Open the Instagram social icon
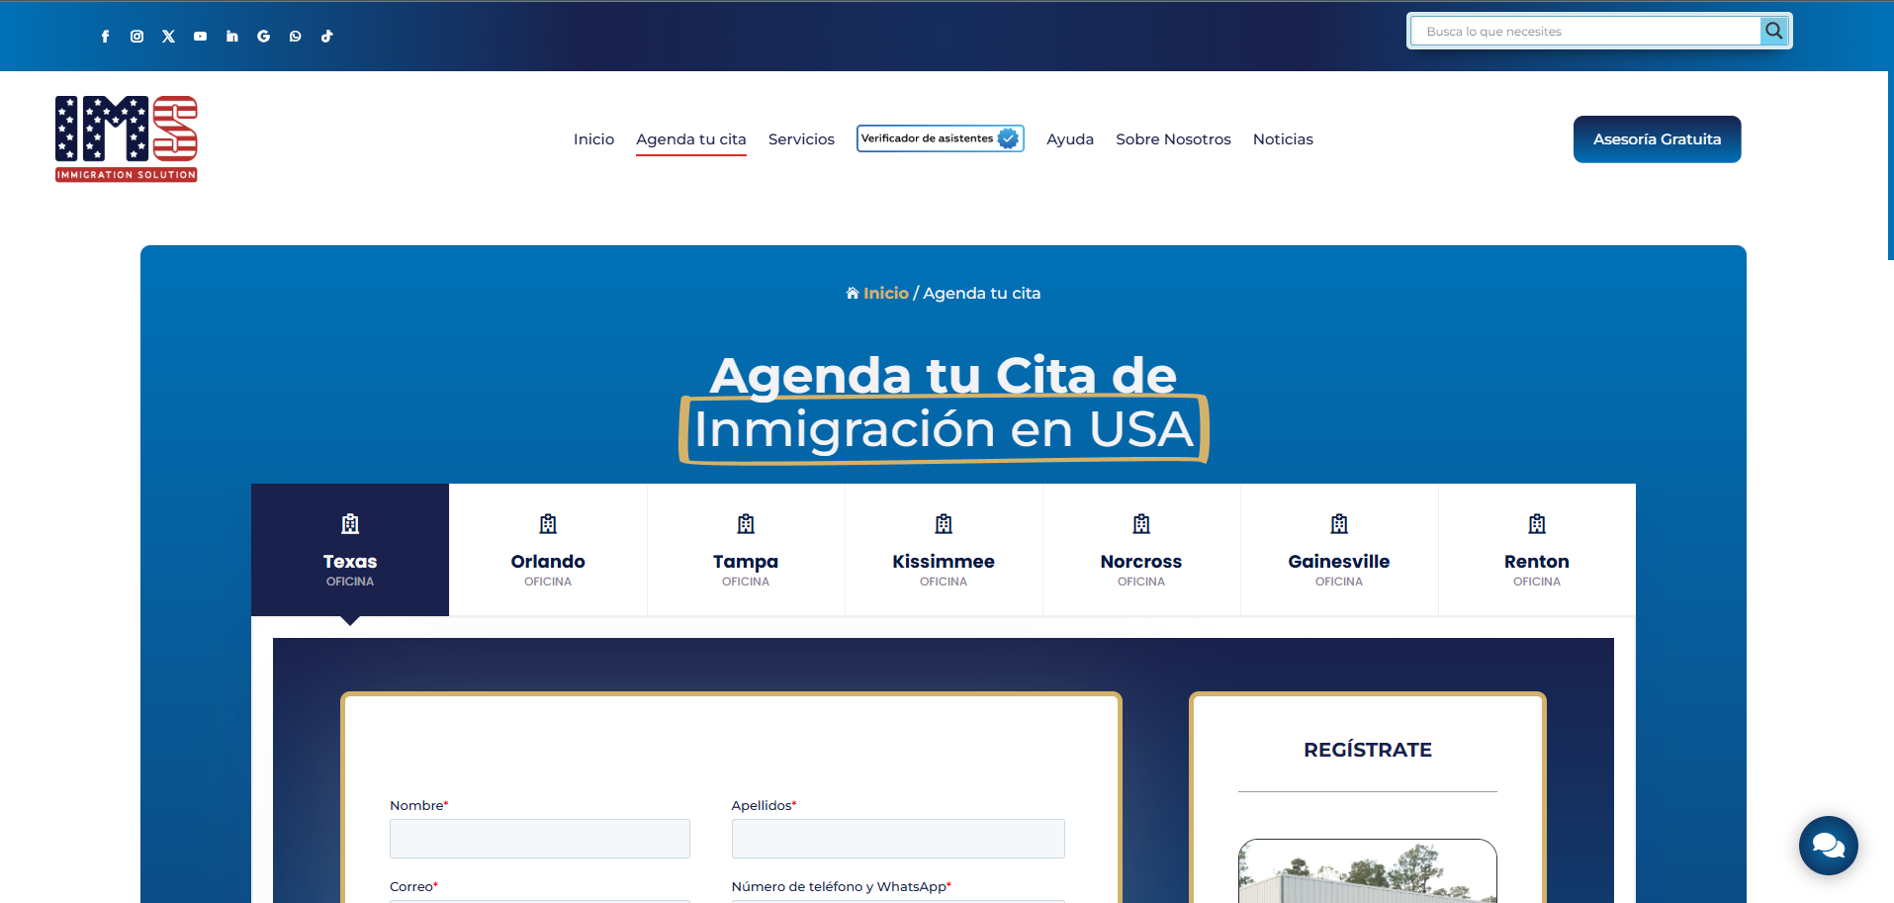This screenshot has width=1894, height=903. point(136,36)
